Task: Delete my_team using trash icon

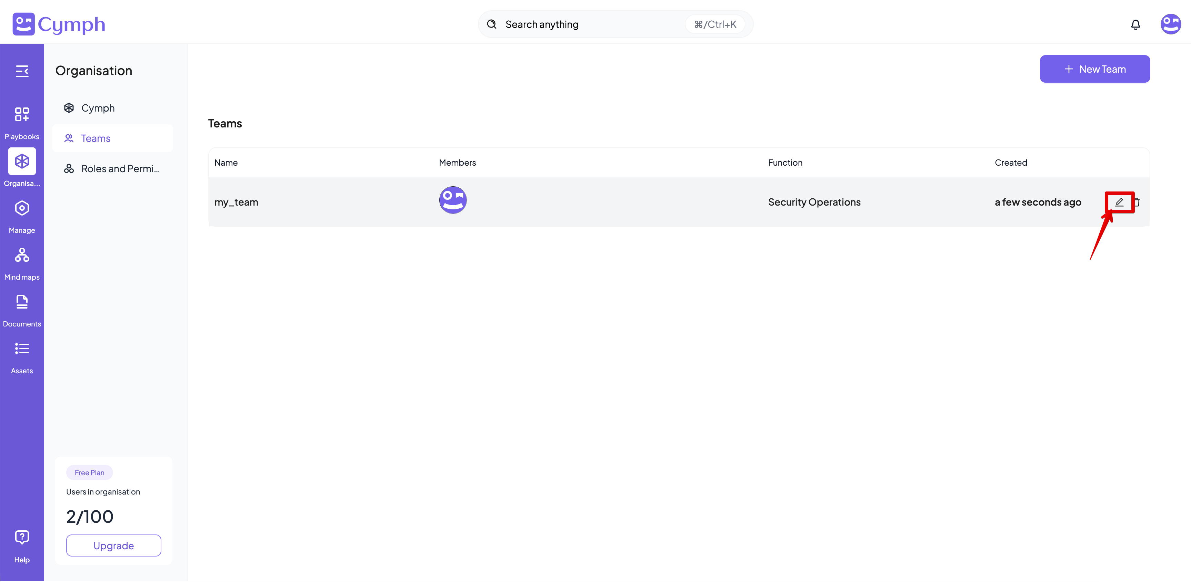Action: (1137, 202)
